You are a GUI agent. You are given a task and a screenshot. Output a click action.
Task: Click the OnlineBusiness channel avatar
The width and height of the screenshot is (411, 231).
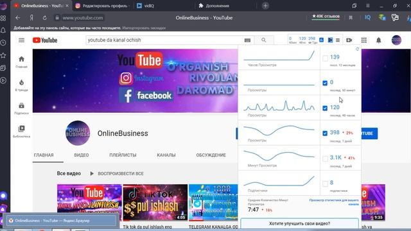(x=78, y=133)
